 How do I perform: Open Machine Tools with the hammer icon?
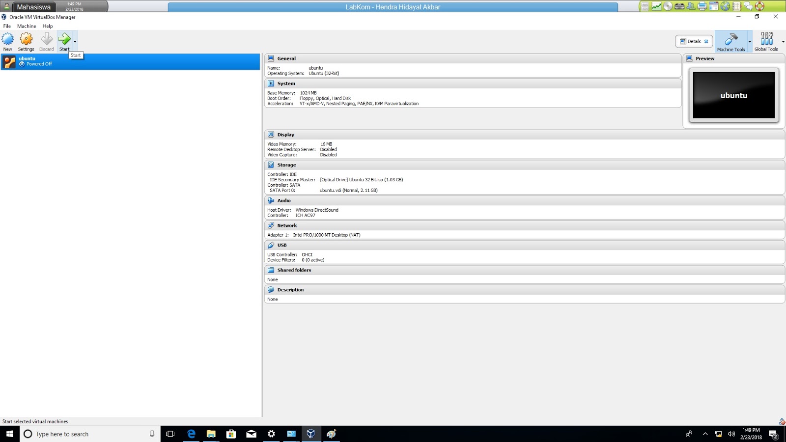(x=731, y=41)
